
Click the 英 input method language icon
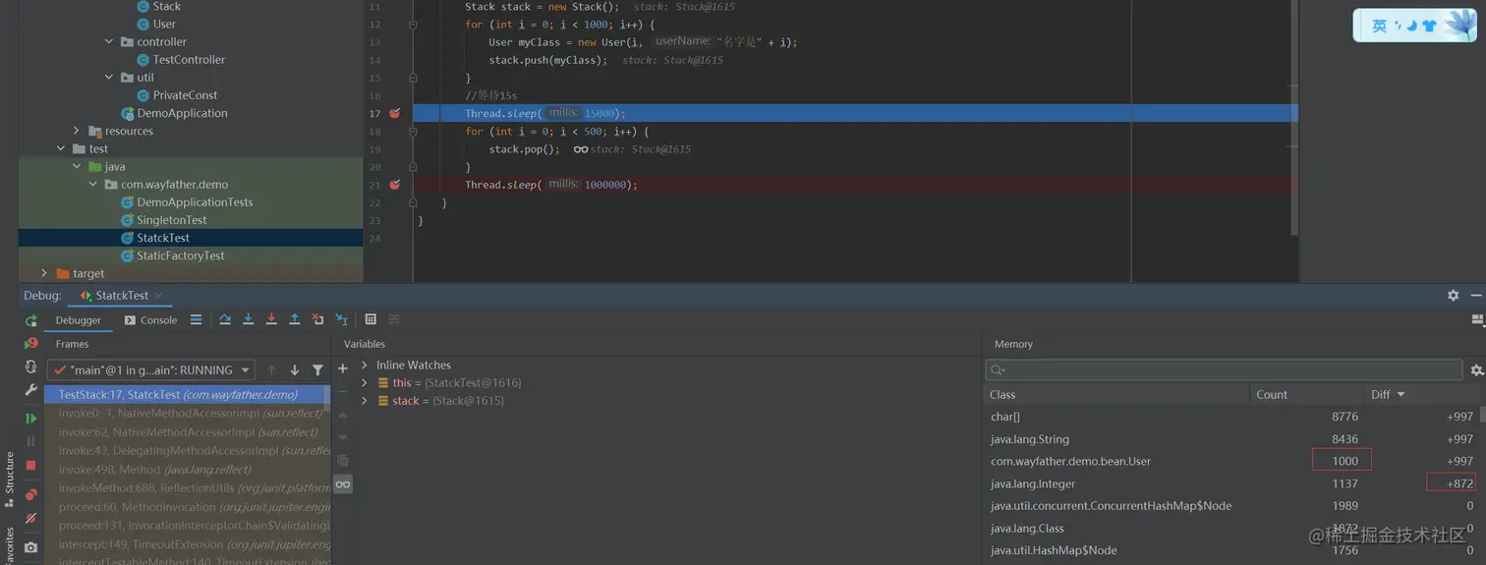click(1380, 27)
